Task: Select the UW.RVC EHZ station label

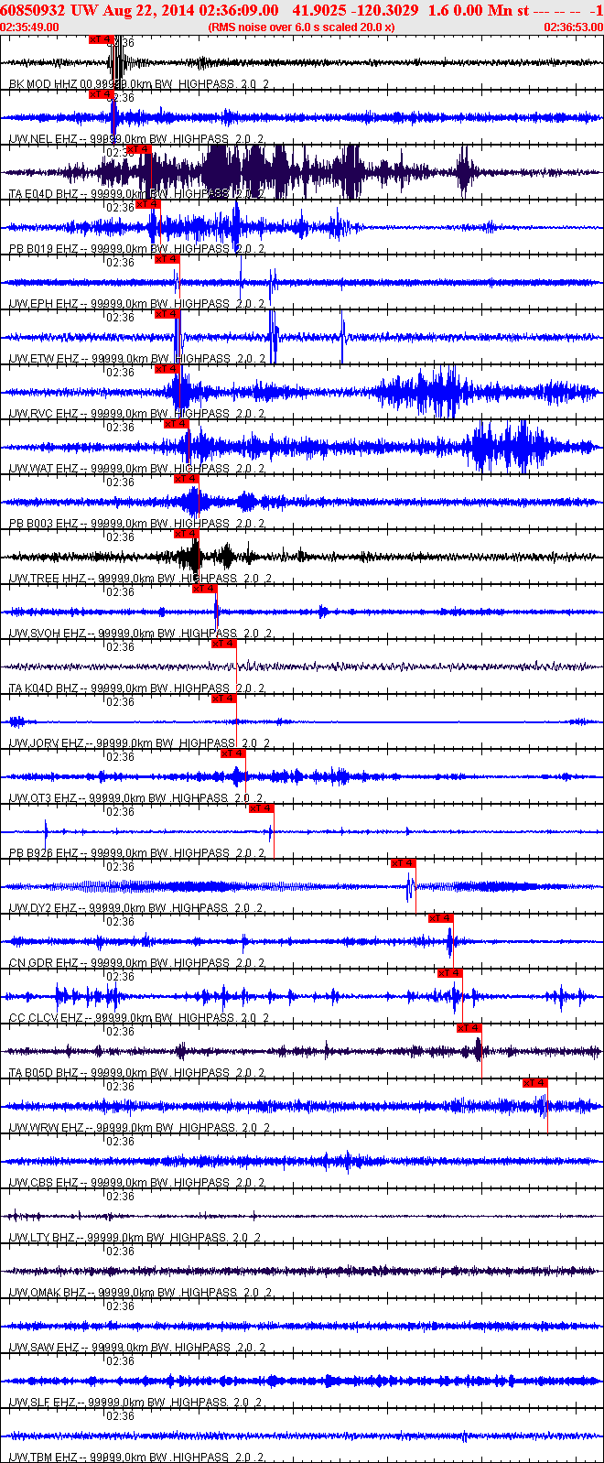Action: (x=137, y=414)
